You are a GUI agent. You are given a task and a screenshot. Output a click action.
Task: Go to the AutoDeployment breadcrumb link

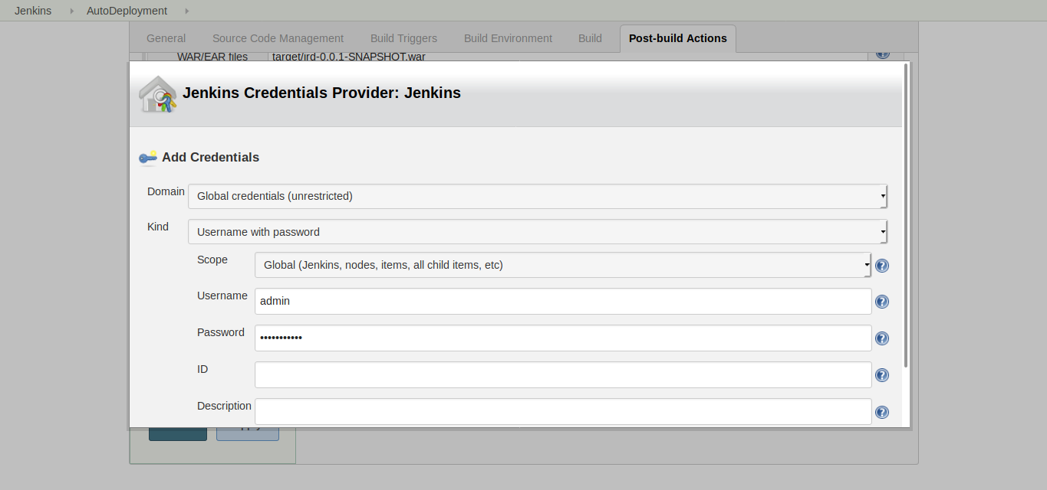click(x=127, y=11)
